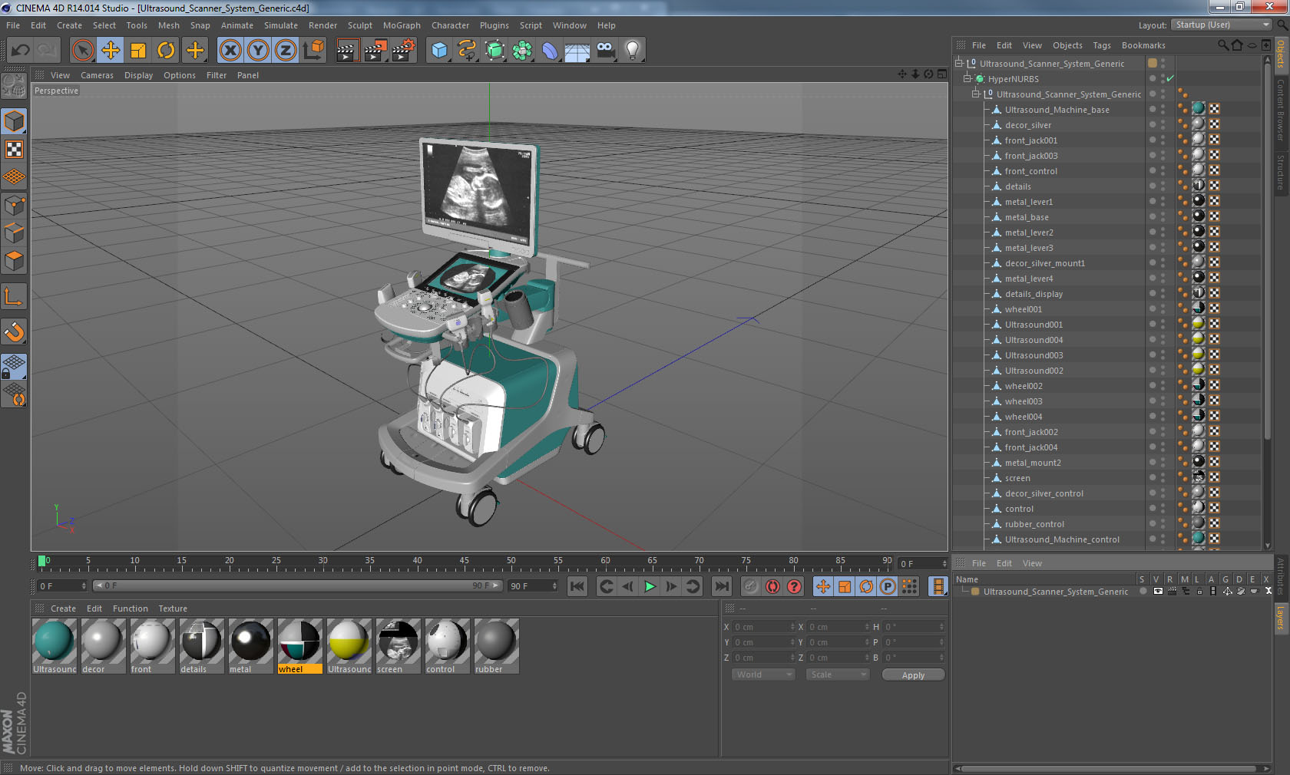Toggle HyperNURBS enable checkmark
This screenshot has width=1290, height=775.
click(x=1170, y=79)
